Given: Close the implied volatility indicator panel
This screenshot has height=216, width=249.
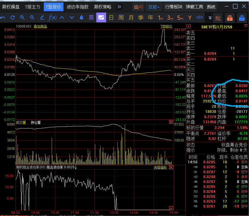Looking at the screenshot, I should point(171,167).
